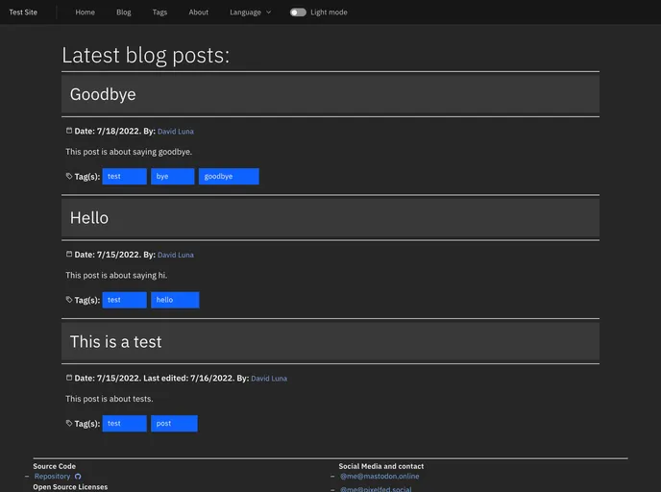This screenshot has height=492, width=661.
Task: Open the "This is a test" post
Action: pos(115,342)
